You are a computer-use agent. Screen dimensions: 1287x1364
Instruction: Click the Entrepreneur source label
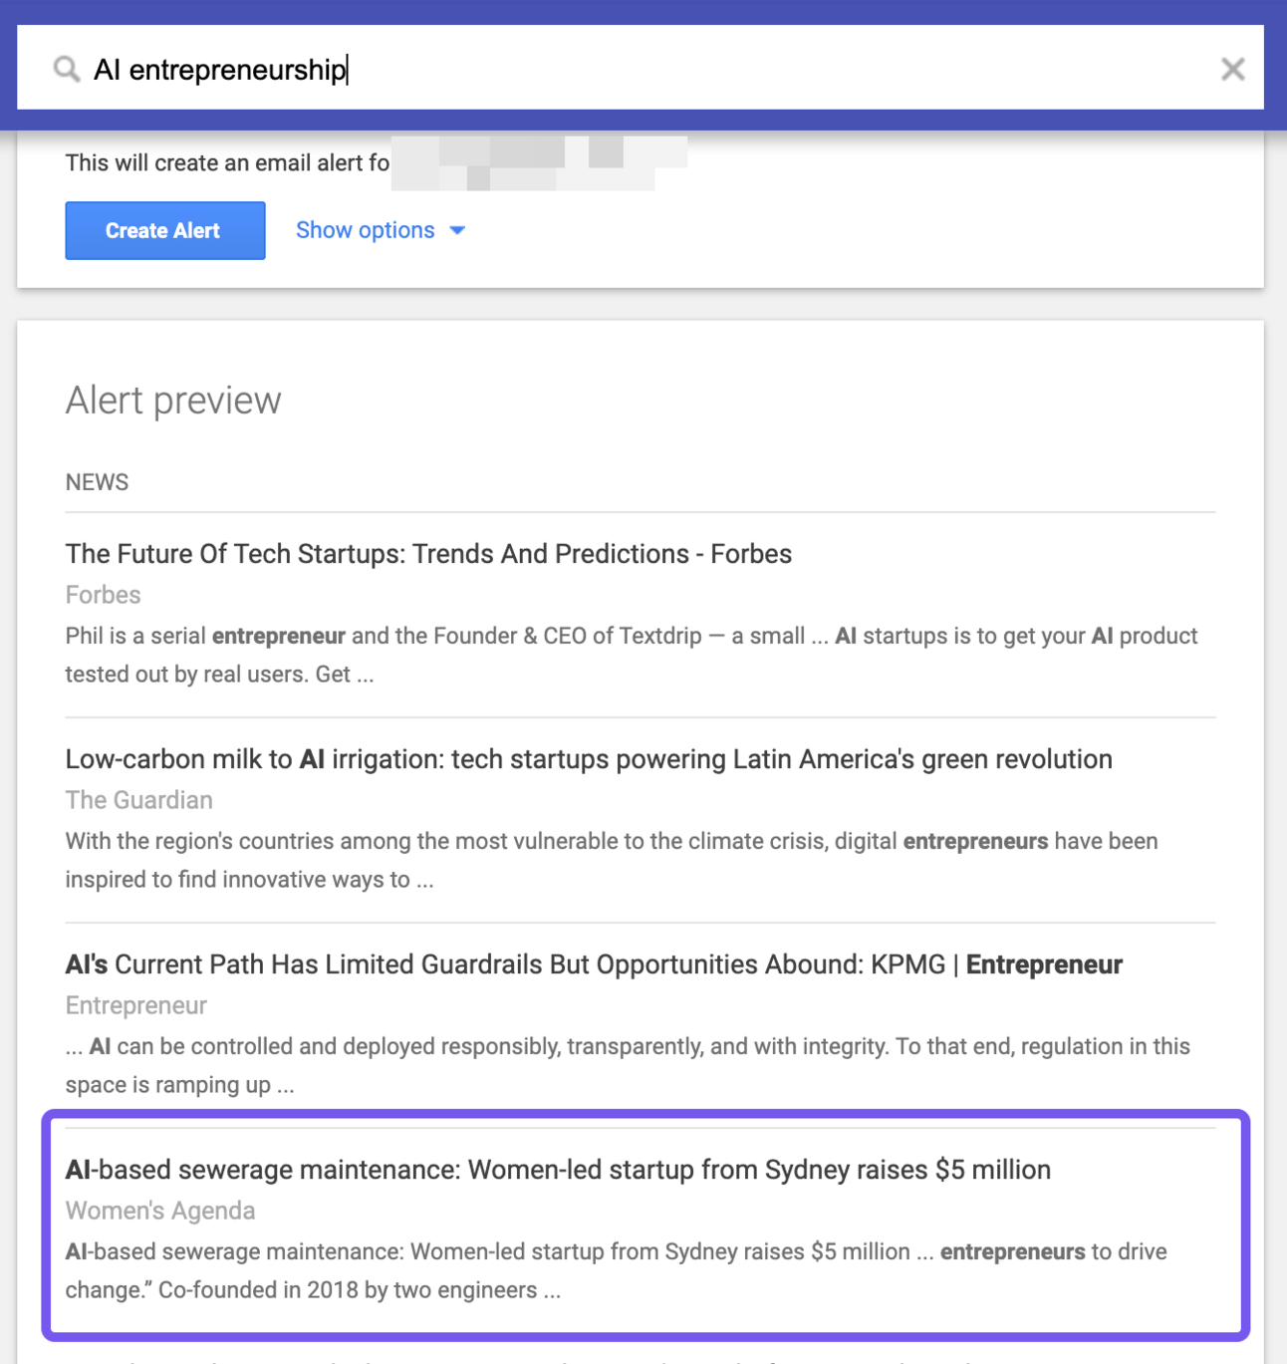[135, 1005]
